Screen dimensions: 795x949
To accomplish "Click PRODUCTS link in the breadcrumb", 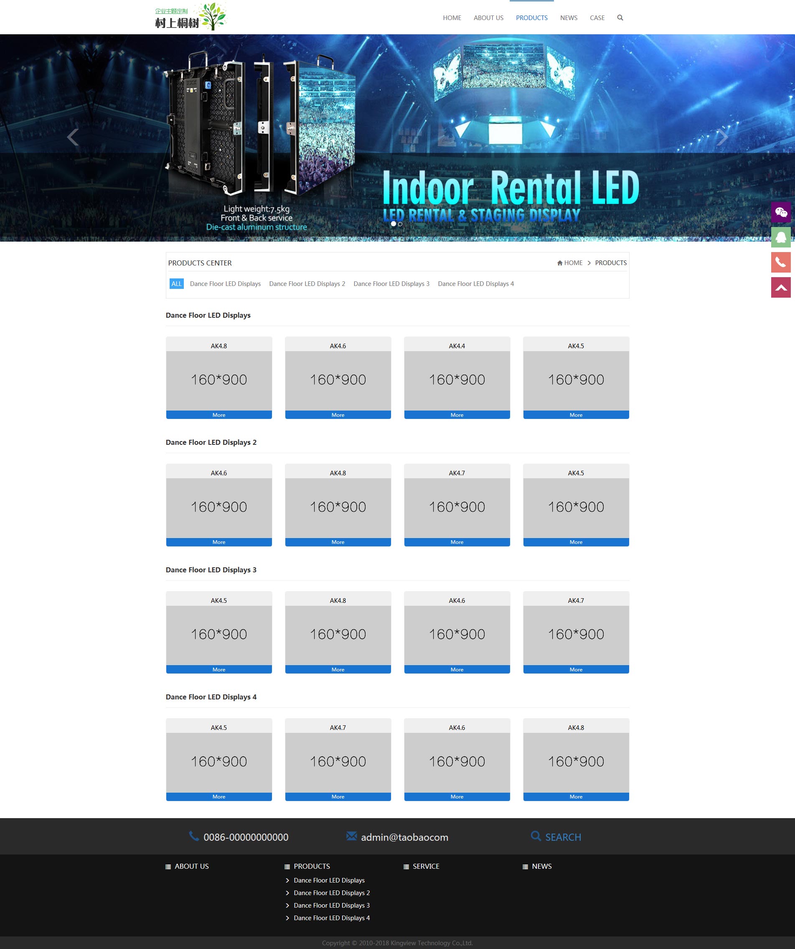I will click(611, 263).
